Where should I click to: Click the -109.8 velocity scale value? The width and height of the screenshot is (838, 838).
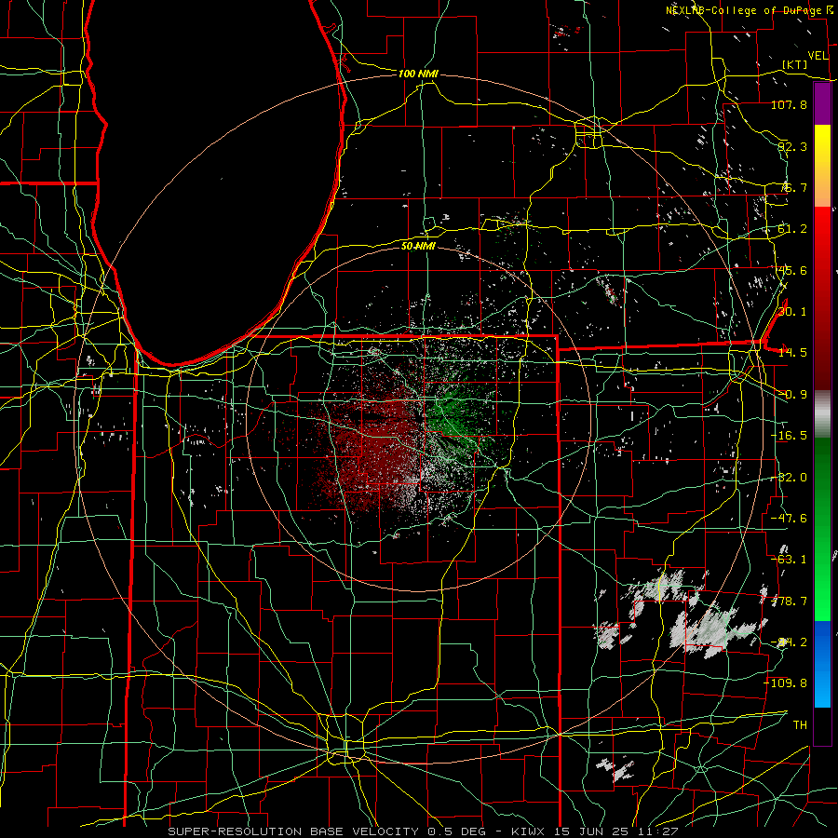(785, 683)
